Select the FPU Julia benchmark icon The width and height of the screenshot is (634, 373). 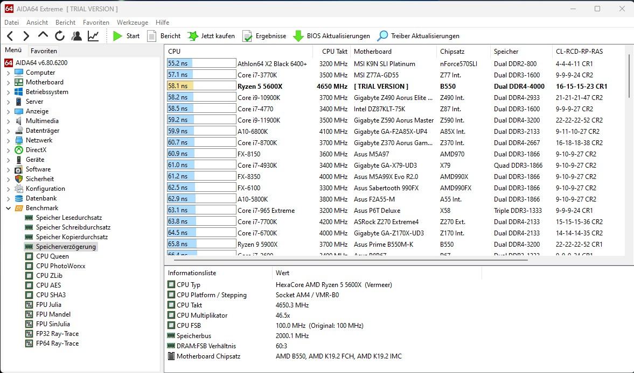click(x=29, y=305)
